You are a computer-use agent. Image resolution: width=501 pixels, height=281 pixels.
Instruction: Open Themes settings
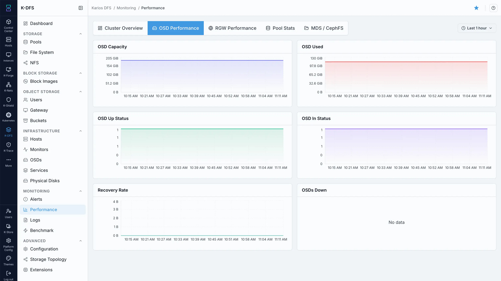8,260
